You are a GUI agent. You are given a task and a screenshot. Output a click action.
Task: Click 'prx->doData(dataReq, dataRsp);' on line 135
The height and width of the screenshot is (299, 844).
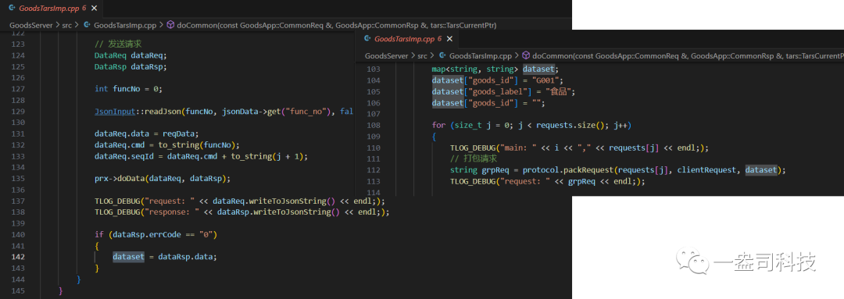coord(163,179)
